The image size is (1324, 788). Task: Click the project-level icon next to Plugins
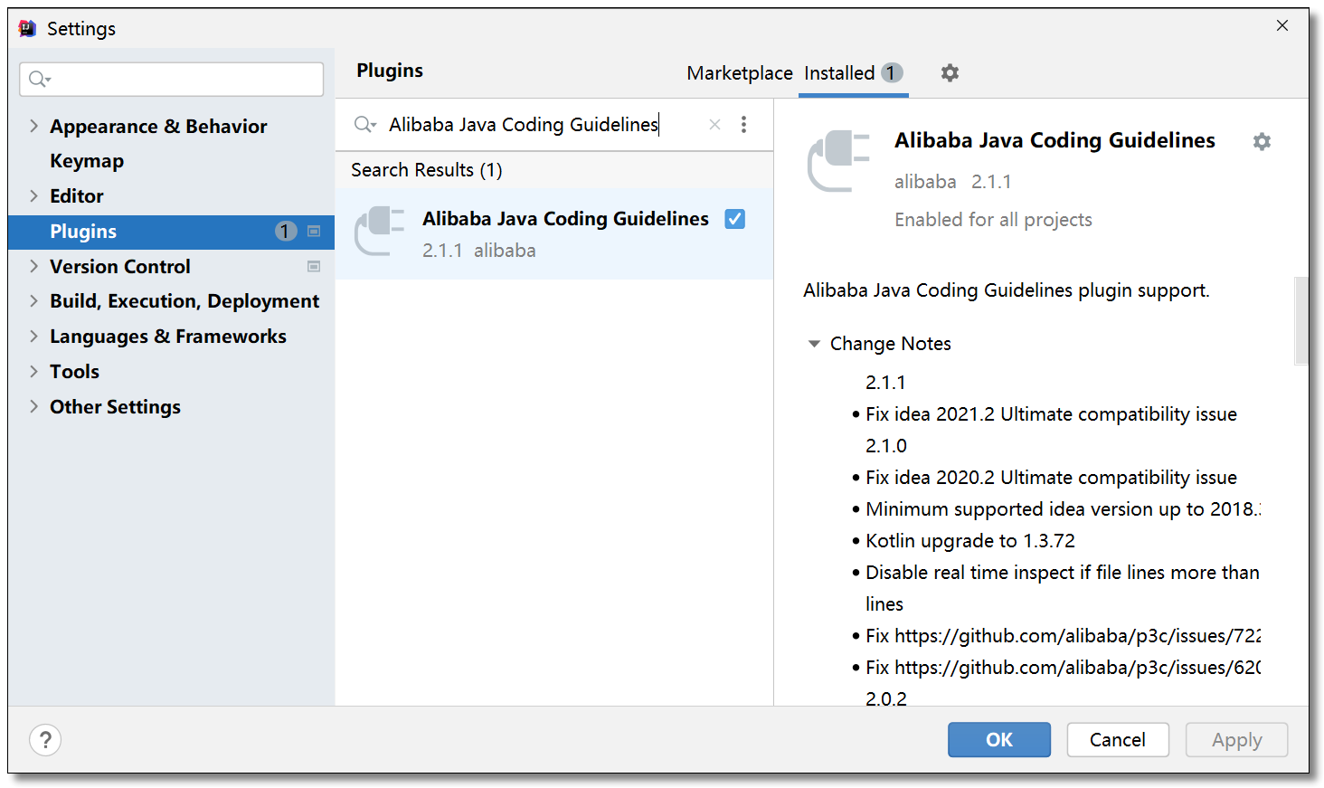pyautogui.click(x=314, y=232)
